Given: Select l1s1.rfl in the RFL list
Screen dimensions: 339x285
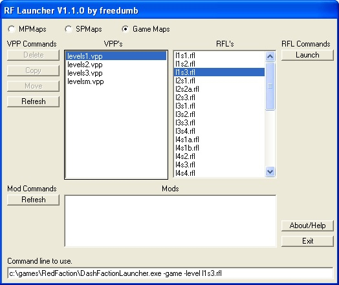Looking at the screenshot, I should click(219, 56).
